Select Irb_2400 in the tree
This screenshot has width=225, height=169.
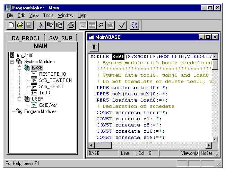pyautogui.click(x=25, y=55)
